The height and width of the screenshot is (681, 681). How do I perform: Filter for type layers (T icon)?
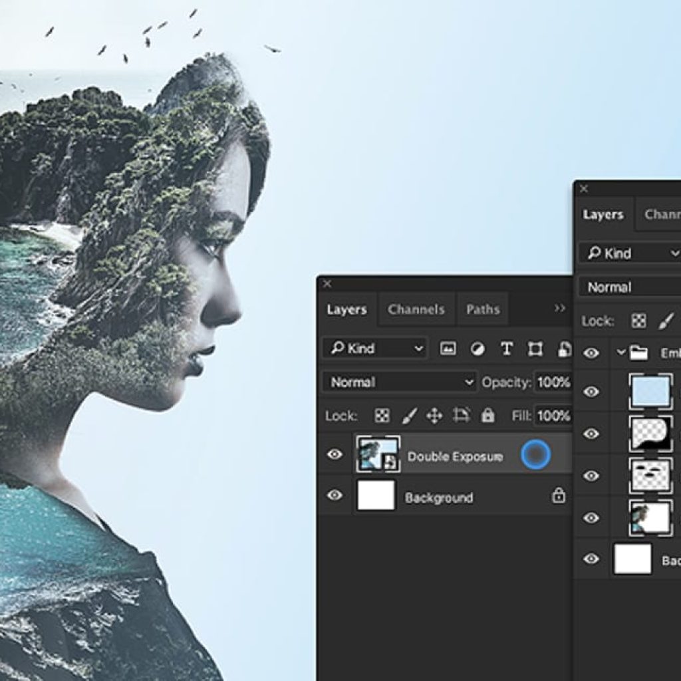click(x=506, y=348)
